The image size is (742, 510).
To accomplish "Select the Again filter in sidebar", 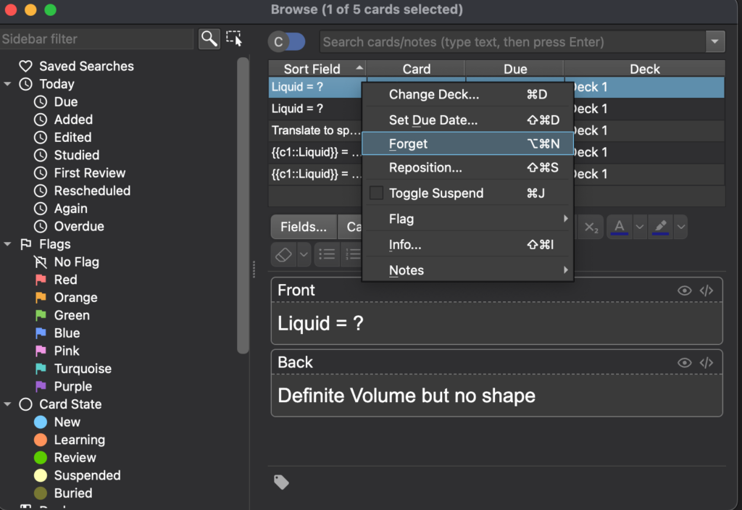I will (x=70, y=209).
